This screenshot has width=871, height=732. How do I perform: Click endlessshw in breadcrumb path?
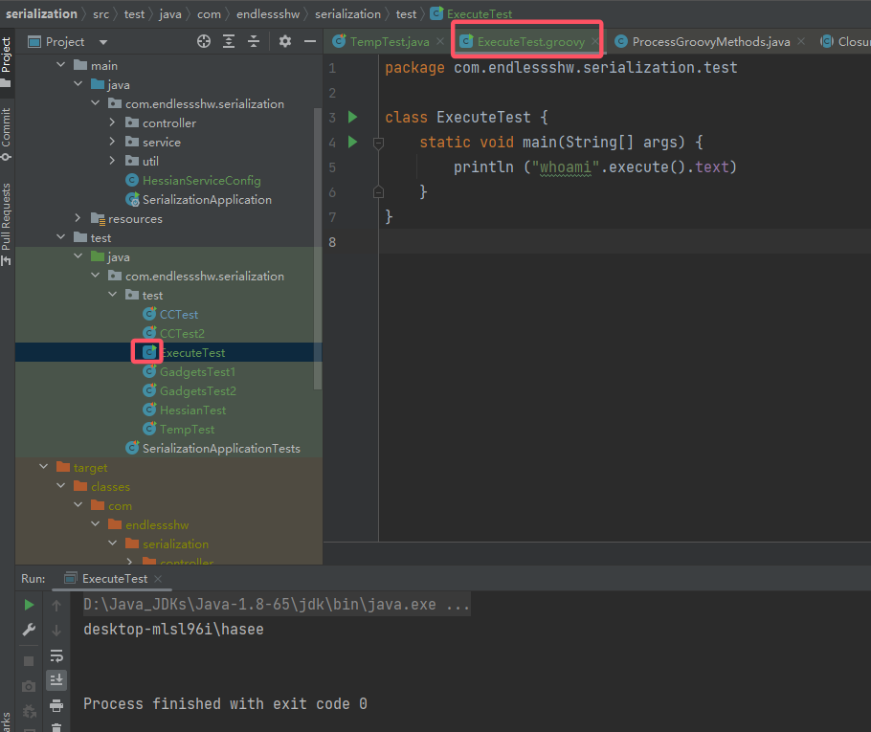268,14
